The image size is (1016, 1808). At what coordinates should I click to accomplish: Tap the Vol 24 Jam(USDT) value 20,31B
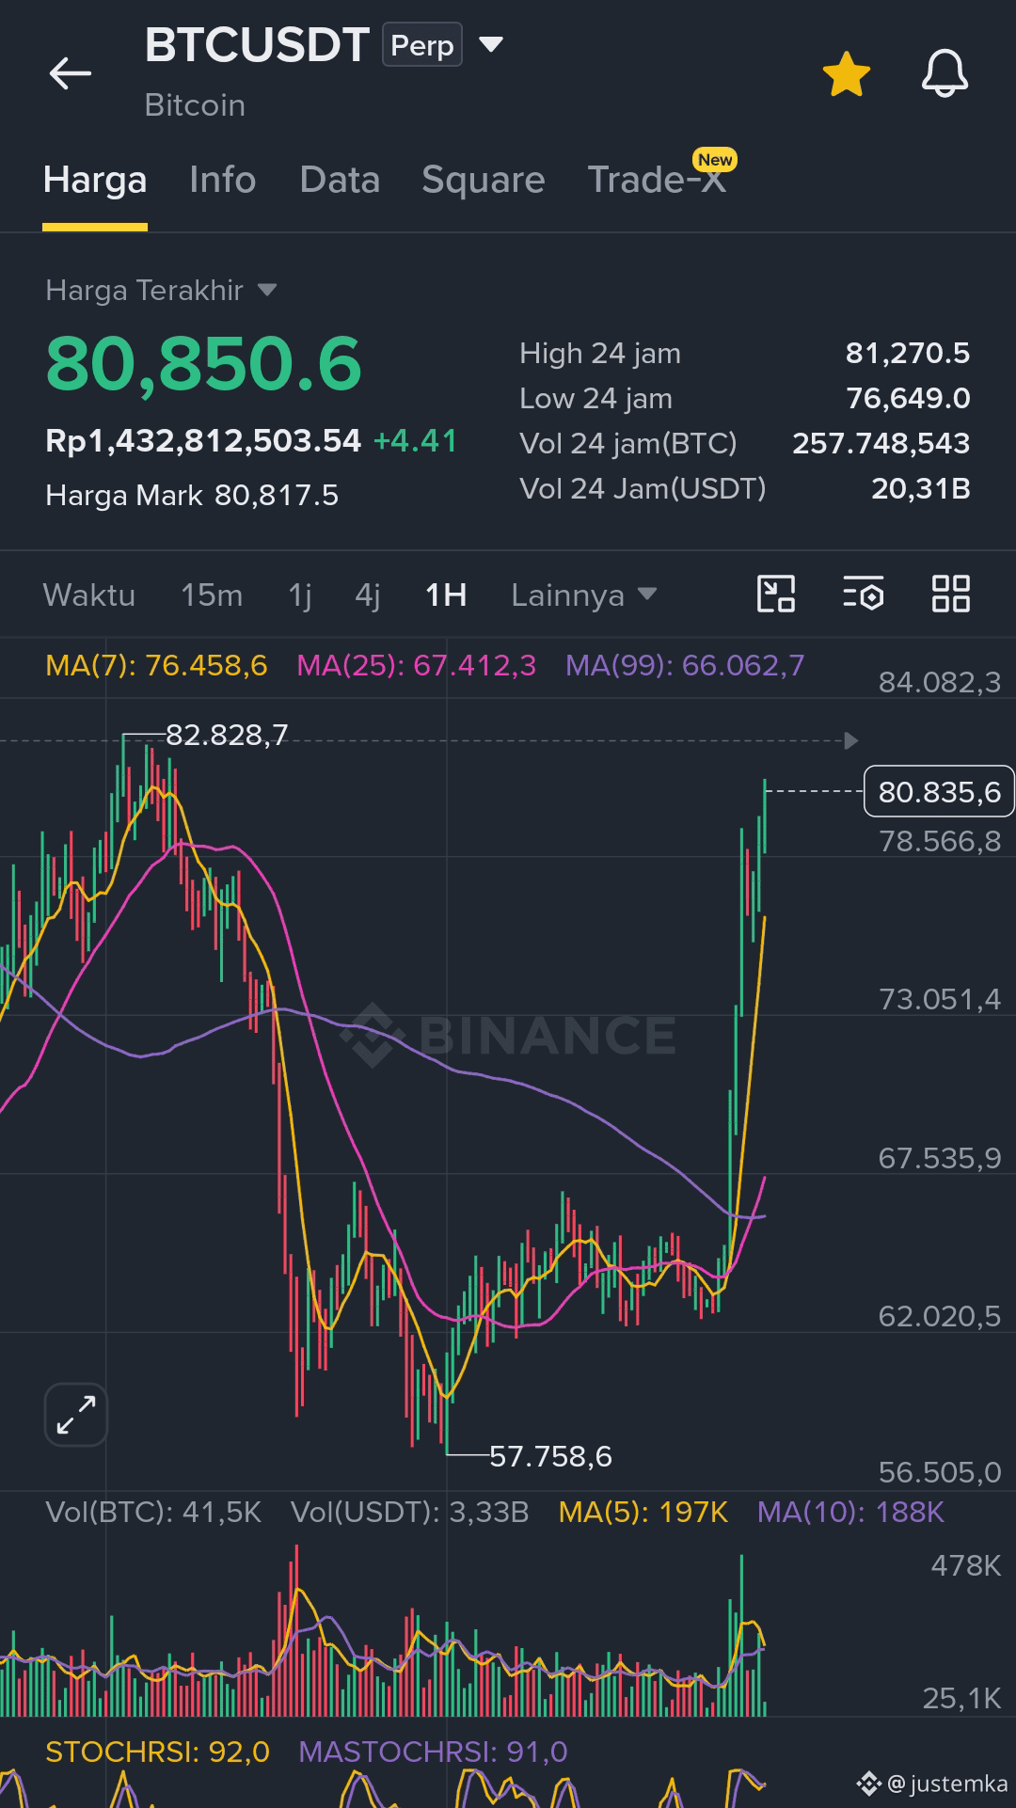click(x=921, y=489)
